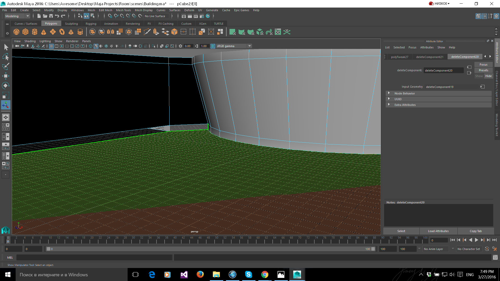Toggle the color management ON button
The image size is (500, 281).
[x=213, y=46]
